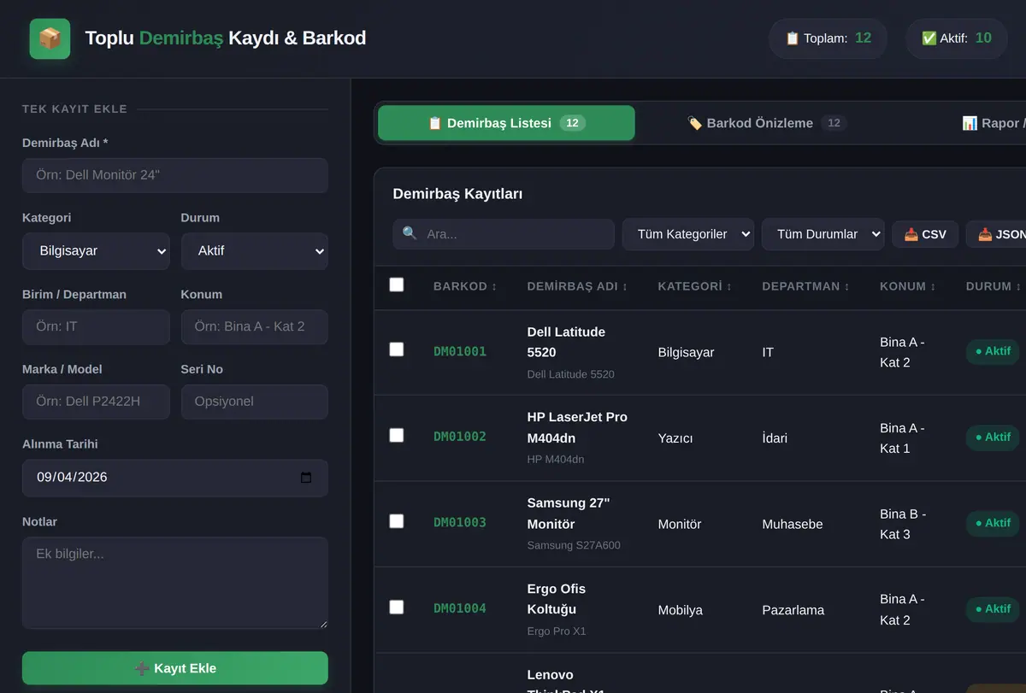The height and width of the screenshot is (693, 1026).
Task: Sort by Barkod column arrows
Action: point(494,287)
